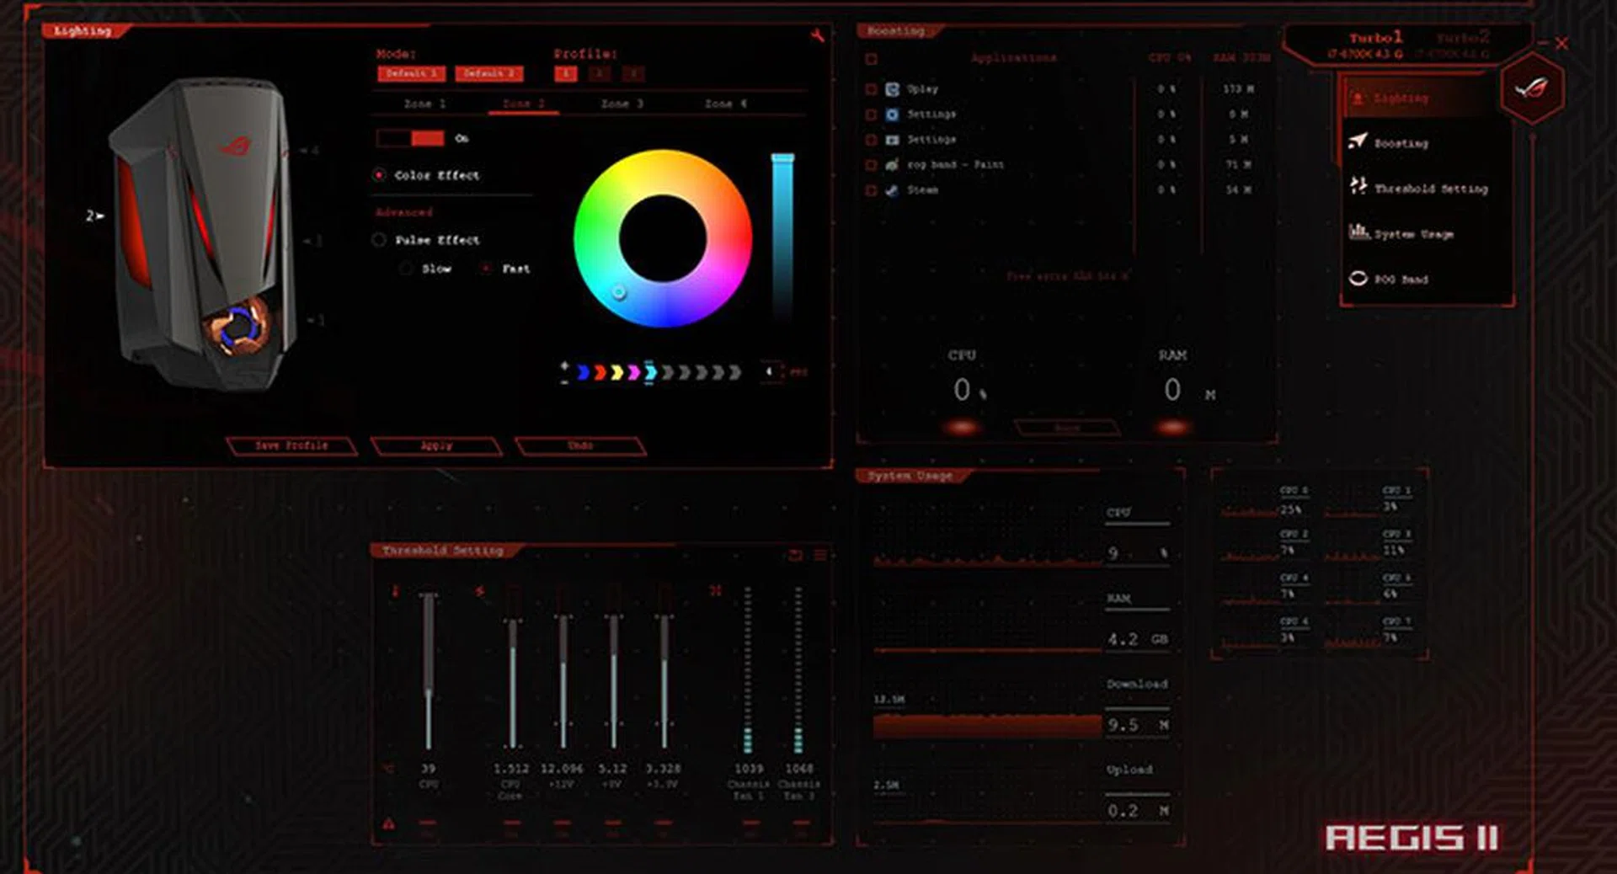The image size is (1617, 874).
Task: Click the brightness slider beside the color wheel
Action: [782, 236]
